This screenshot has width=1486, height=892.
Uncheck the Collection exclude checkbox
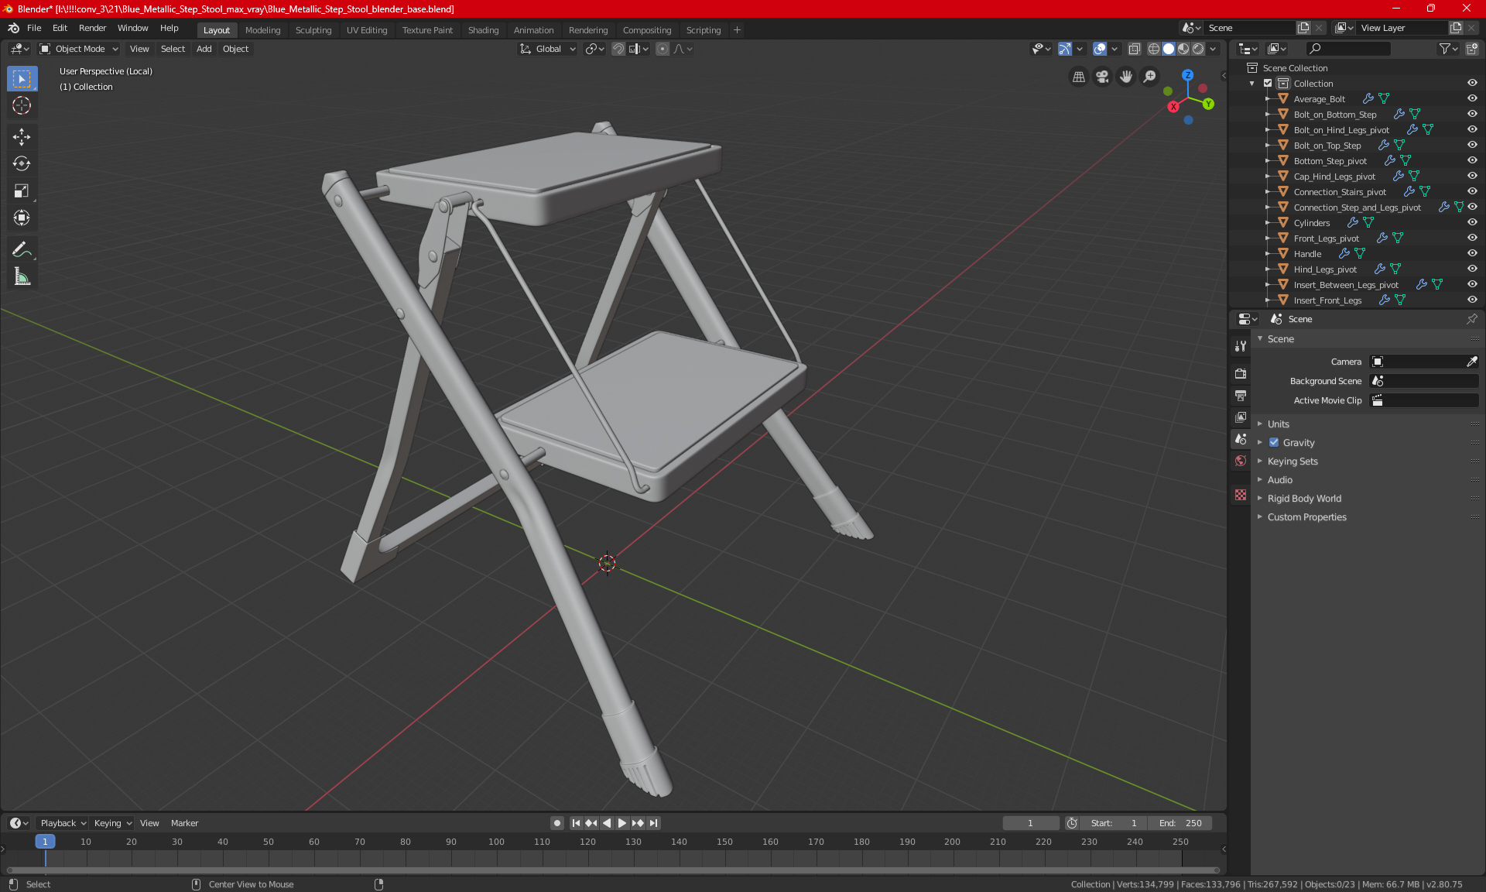pyautogui.click(x=1268, y=83)
